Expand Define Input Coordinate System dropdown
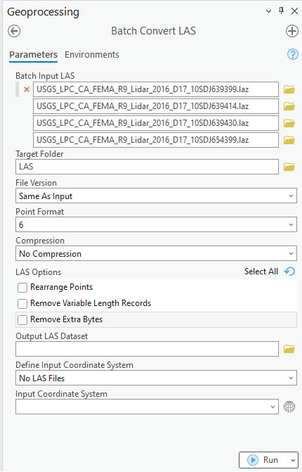The height and width of the screenshot is (472, 302). (156, 378)
